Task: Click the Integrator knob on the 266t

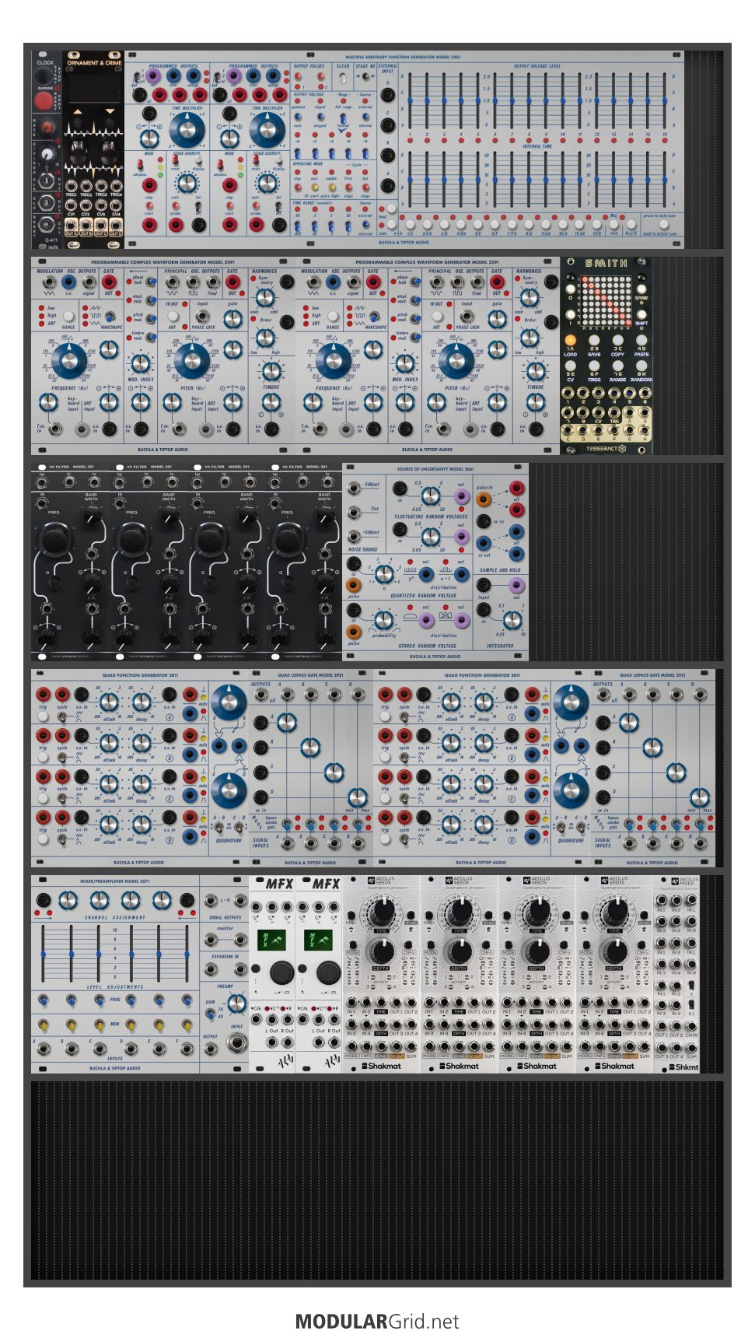Action: click(x=511, y=620)
